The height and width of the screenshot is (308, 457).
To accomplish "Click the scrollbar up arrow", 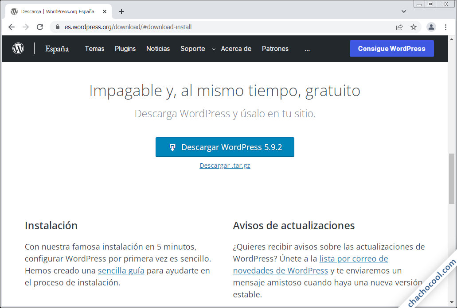I will (x=452, y=39).
